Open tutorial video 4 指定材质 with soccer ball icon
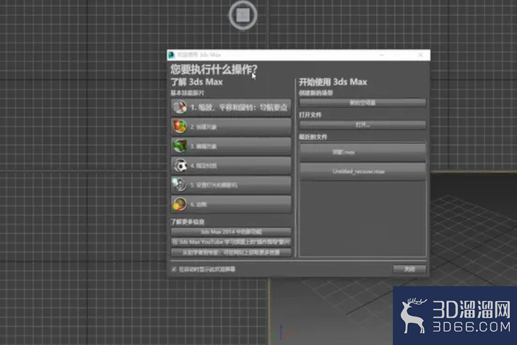This screenshot has width=517, height=345. click(231, 165)
